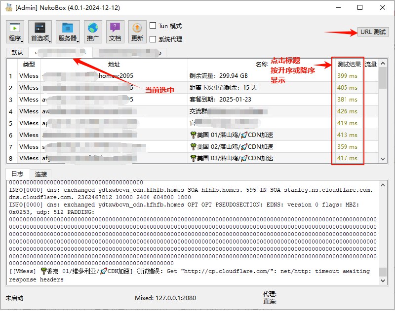Screen dimensions: 395x311
Task: Run the URL 测试 button
Action: 373,32
